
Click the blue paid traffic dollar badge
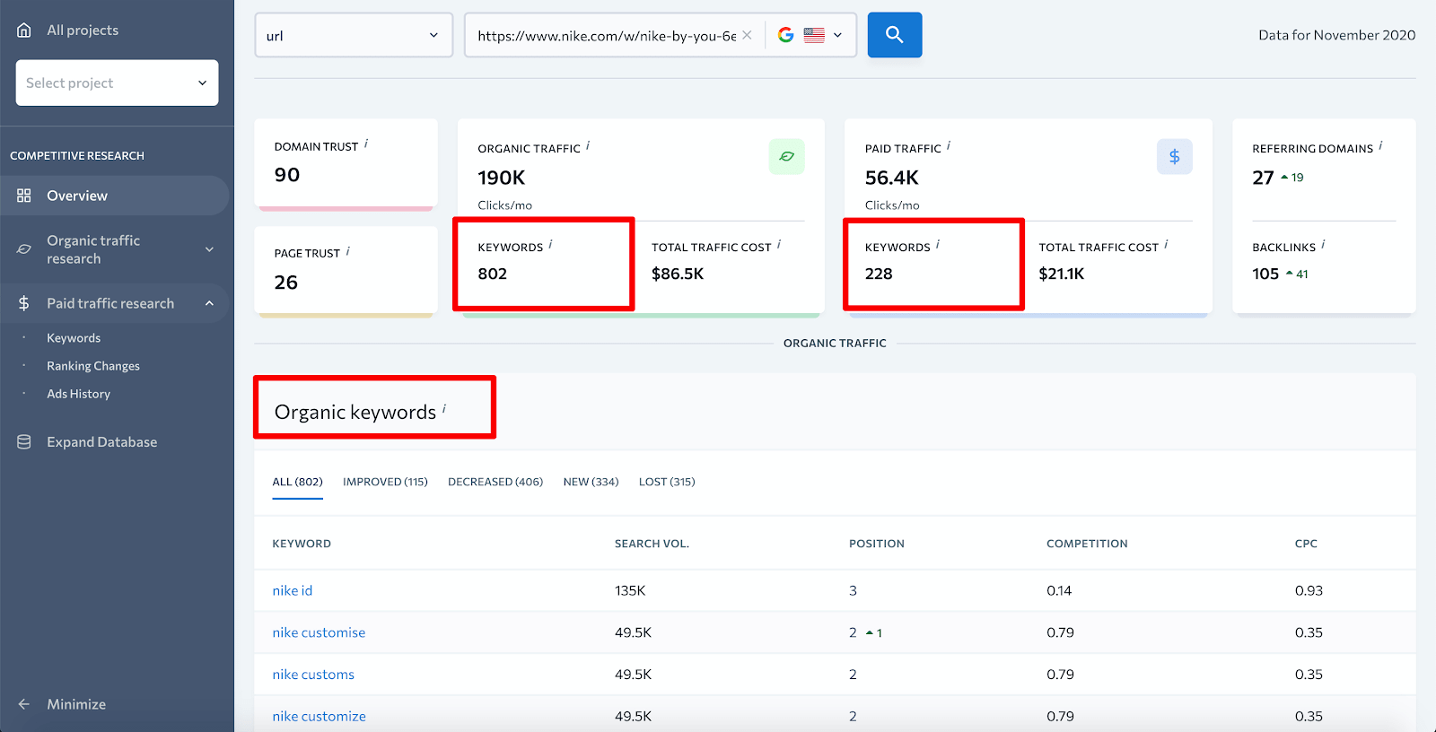click(x=1174, y=156)
